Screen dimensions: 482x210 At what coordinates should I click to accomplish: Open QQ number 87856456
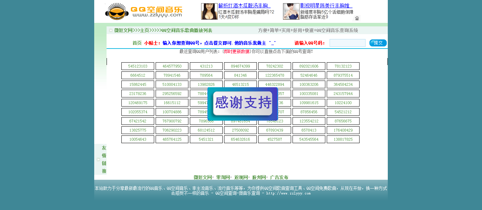pyautogui.click(x=309, y=112)
